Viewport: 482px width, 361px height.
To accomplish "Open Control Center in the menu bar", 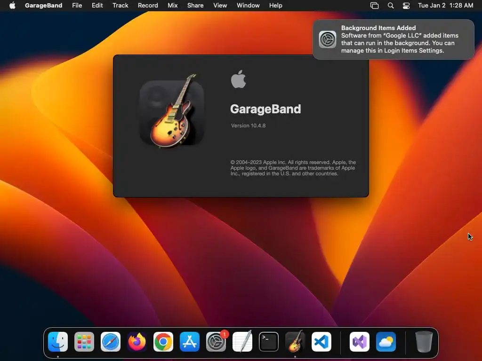I will pos(406,6).
